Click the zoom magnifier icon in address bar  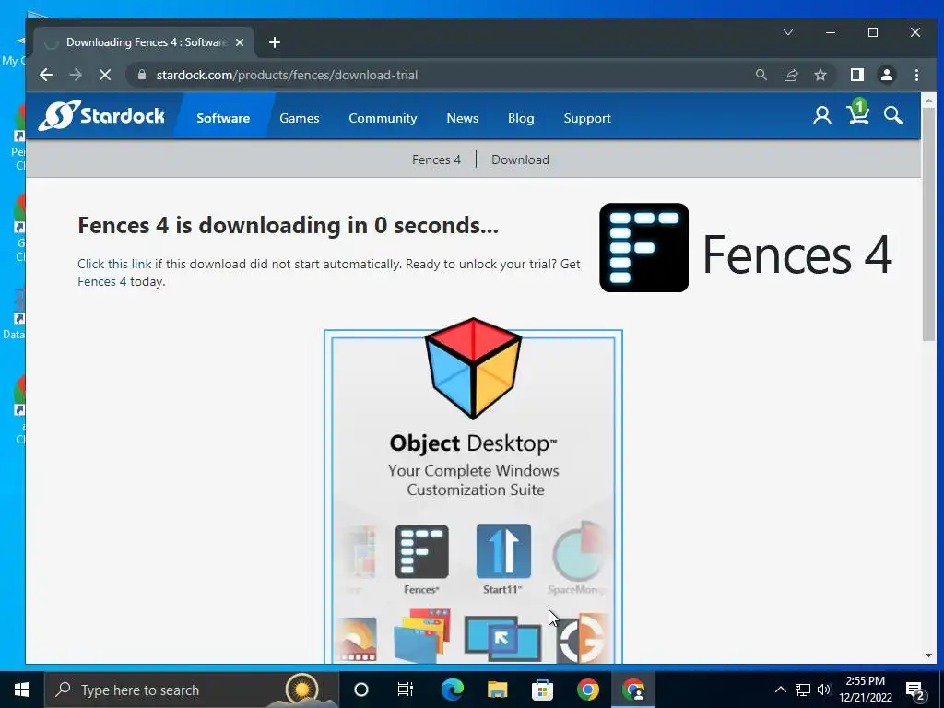point(761,75)
